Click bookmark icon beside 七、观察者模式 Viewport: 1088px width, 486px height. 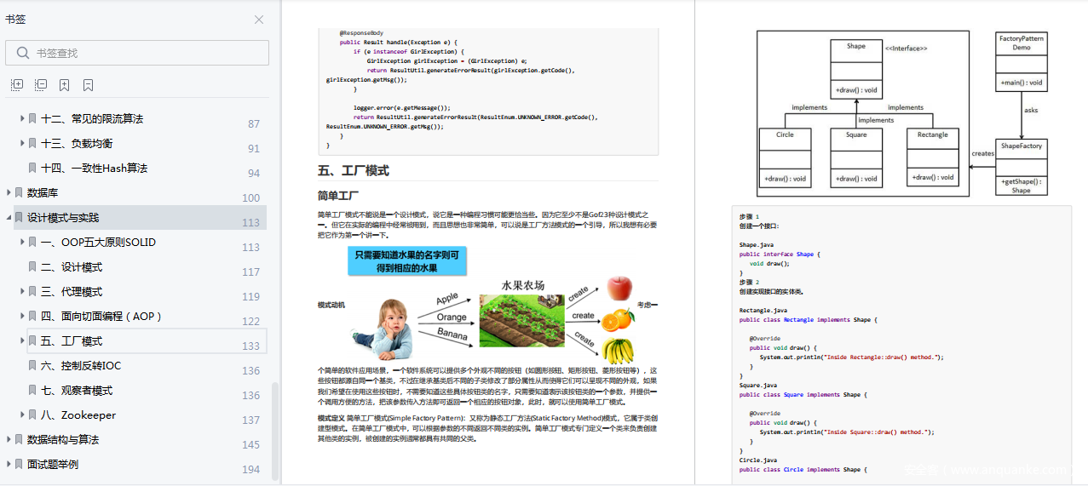click(x=32, y=390)
